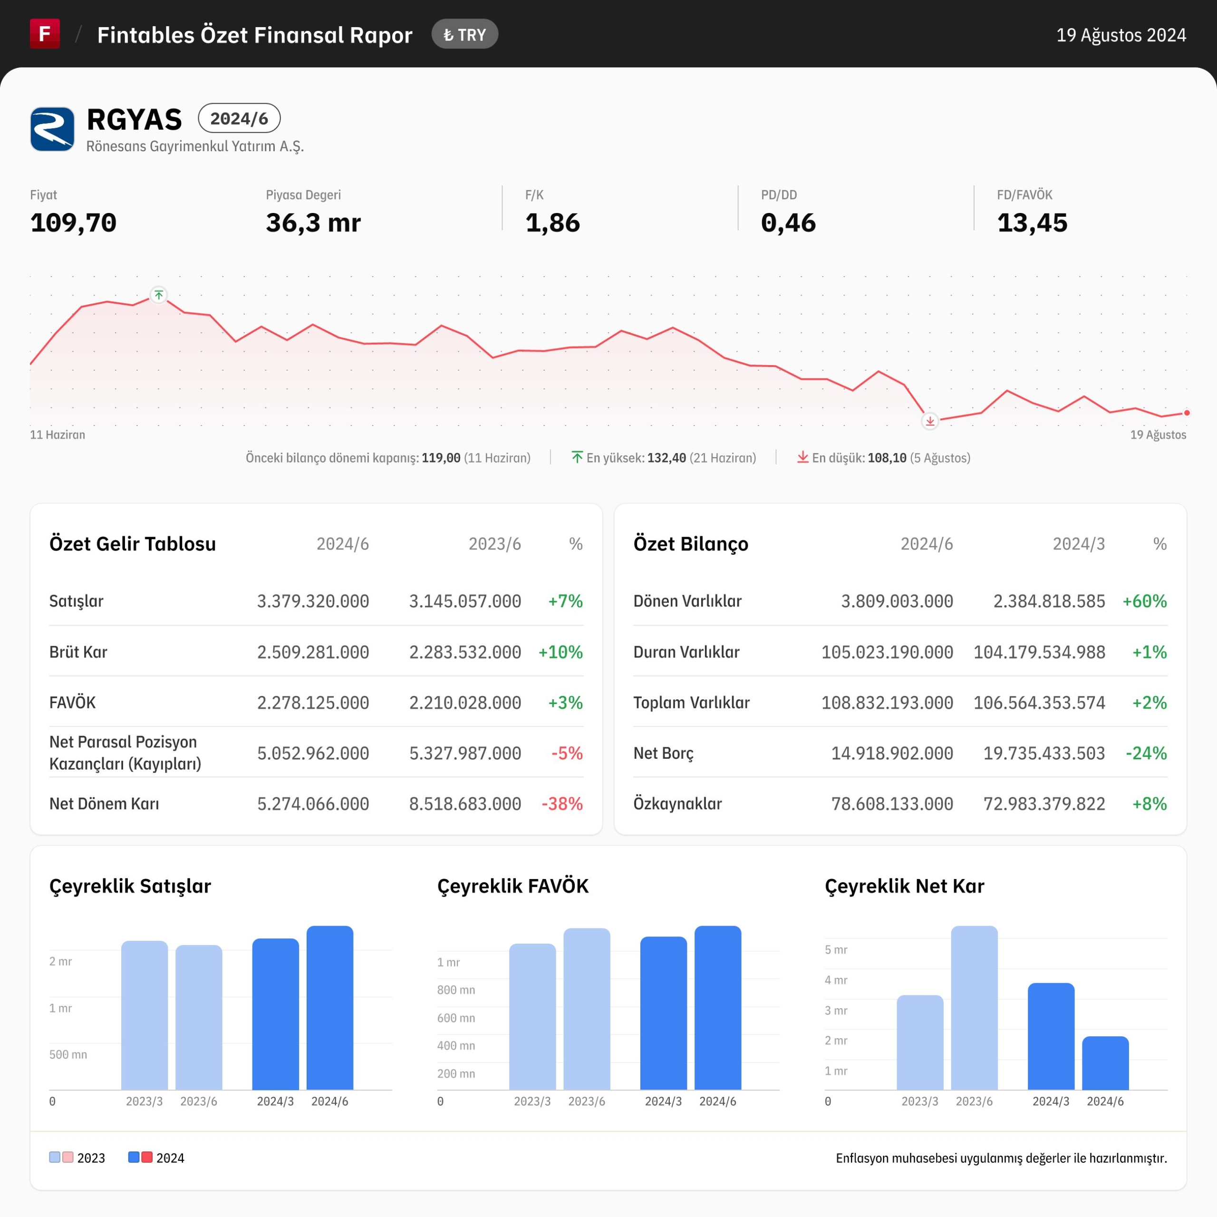Click the Fiyat value 109,70
The width and height of the screenshot is (1217, 1217).
coord(74,223)
